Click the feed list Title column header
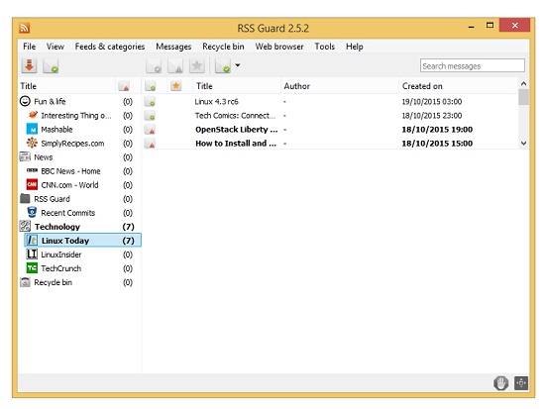Image resolution: width=545 pixels, height=409 pixels. (66, 86)
